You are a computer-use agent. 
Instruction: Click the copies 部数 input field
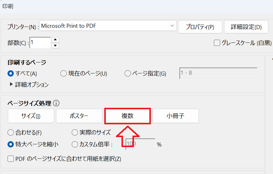[40, 43]
